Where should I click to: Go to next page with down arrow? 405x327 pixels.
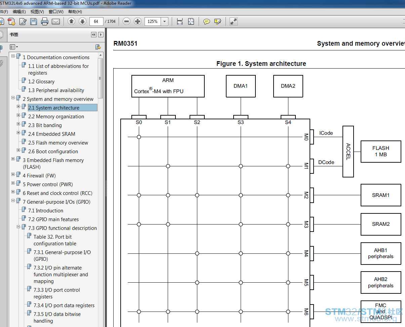coord(82,22)
